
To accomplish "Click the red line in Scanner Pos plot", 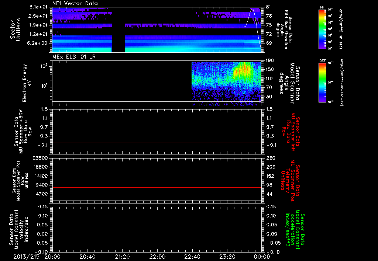I will tap(157, 187).
